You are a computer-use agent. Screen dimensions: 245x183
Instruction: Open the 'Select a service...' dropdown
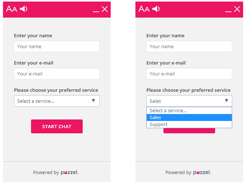click(57, 101)
